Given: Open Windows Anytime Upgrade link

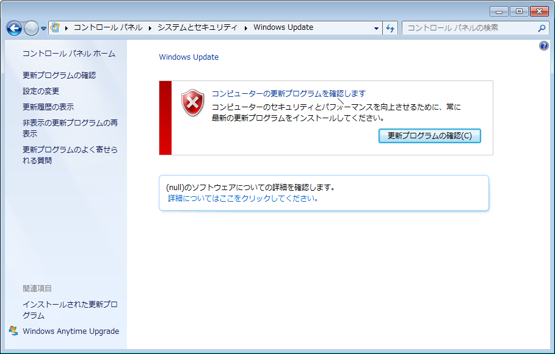Looking at the screenshot, I should tap(71, 331).
